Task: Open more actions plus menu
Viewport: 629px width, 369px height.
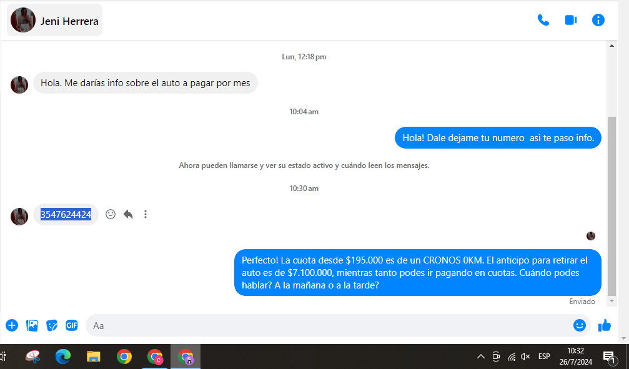Action: [12, 325]
